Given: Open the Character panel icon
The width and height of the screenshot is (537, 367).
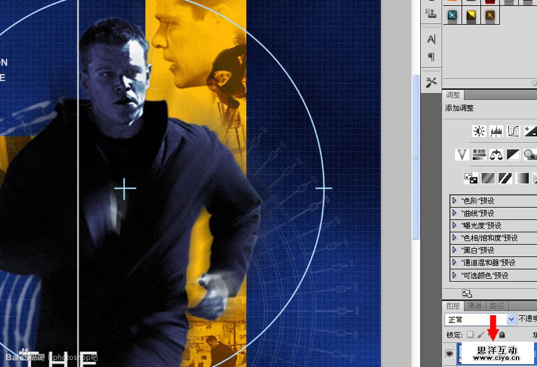Looking at the screenshot, I should pos(431,39).
